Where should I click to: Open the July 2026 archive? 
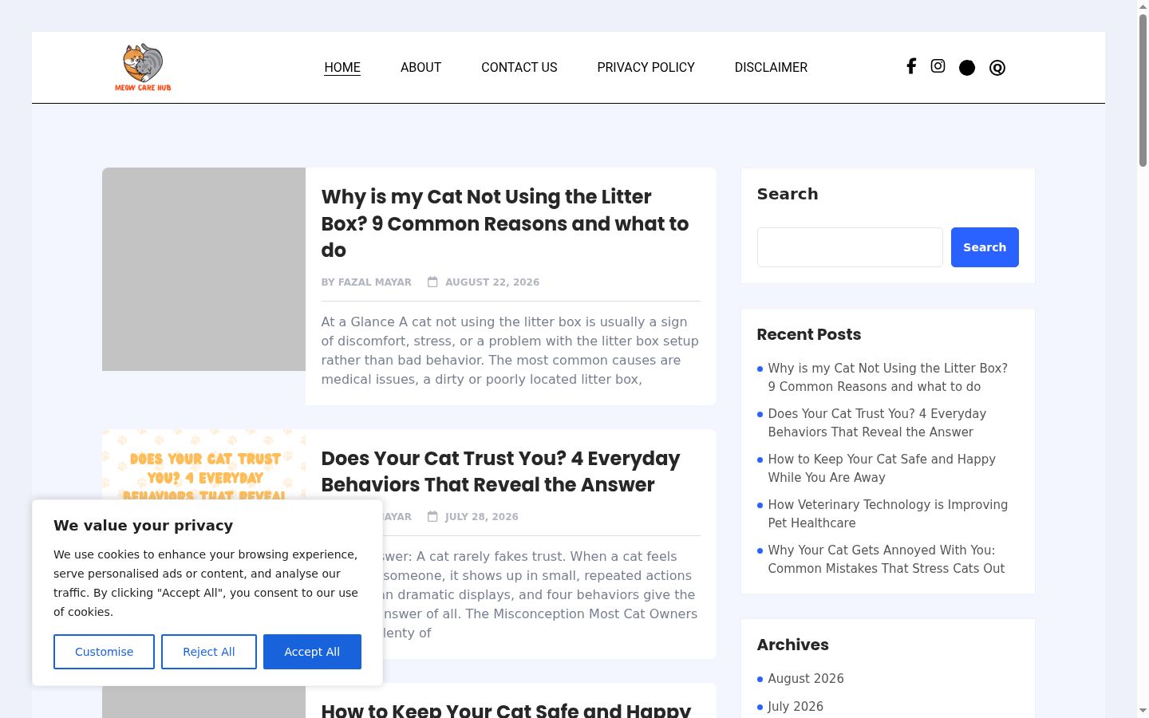pos(796,706)
